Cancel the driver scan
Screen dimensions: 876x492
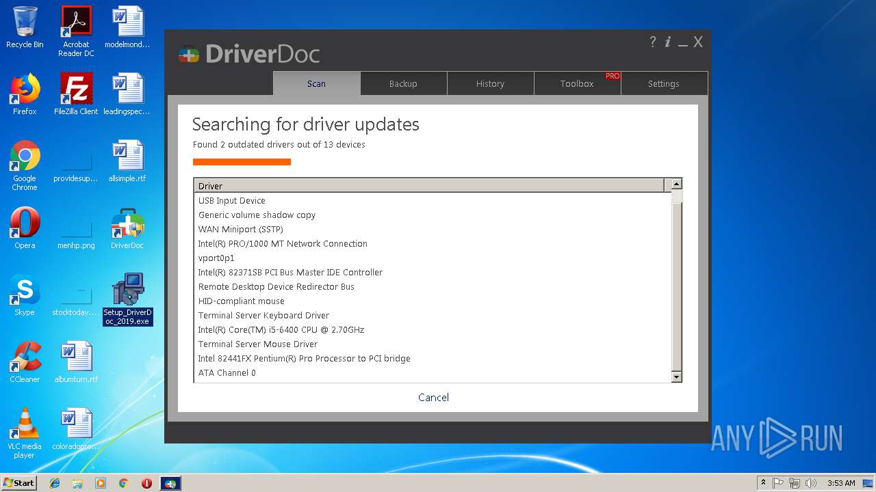pyautogui.click(x=434, y=397)
